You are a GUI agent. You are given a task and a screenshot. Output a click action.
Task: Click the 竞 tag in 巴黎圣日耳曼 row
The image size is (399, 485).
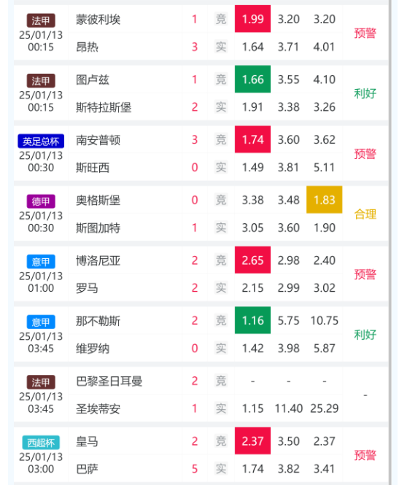click(221, 381)
